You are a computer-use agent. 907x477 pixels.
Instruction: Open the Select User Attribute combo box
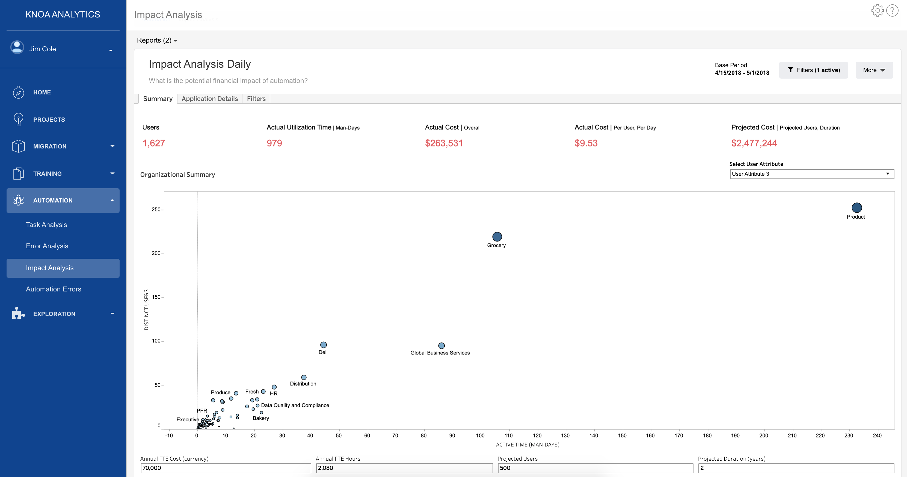pos(811,174)
